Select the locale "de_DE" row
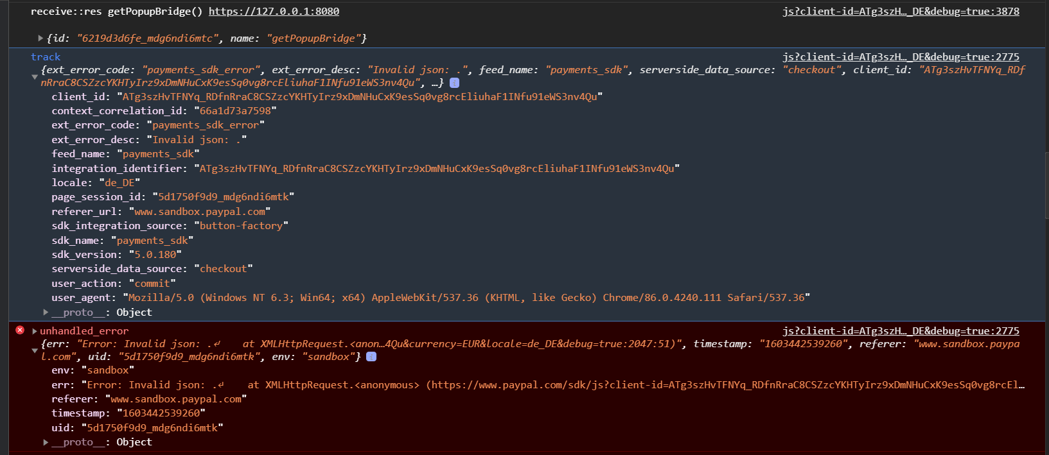The height and width of the screenshot is (455, 1049). point(96,183)
